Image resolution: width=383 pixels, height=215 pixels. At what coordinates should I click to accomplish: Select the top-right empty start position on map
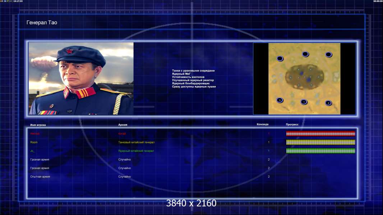tap(328, 54)
